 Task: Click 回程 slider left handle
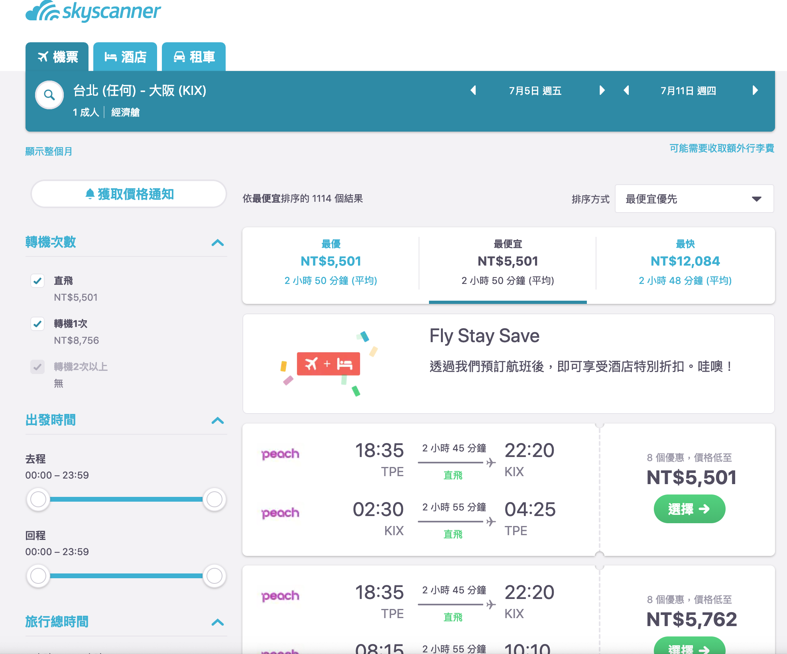38,576
